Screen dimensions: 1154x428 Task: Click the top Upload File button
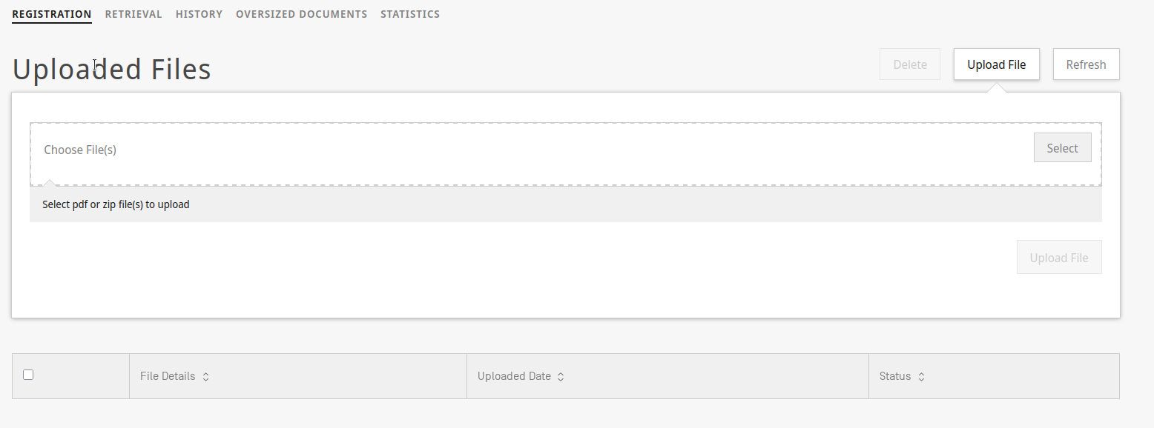(996, 64)
